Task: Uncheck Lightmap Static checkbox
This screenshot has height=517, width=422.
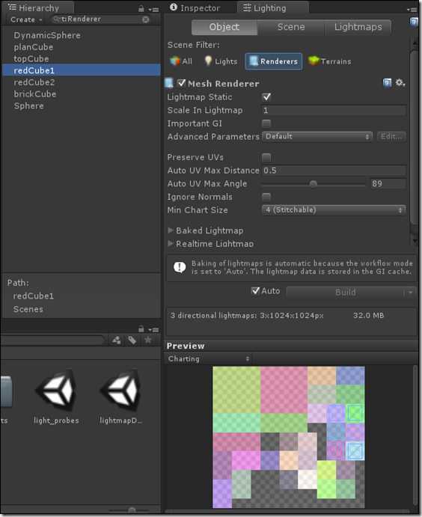Action: coord(266,97)
